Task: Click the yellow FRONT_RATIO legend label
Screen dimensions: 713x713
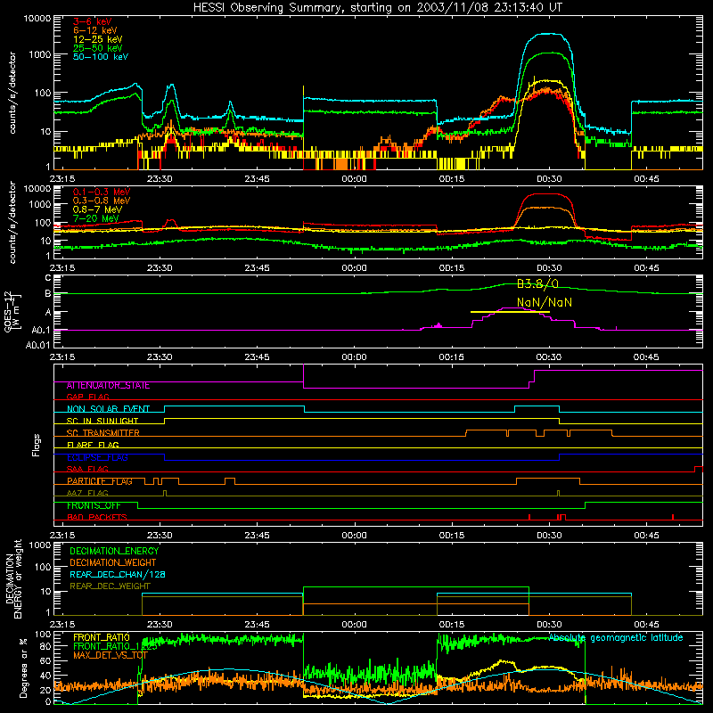Action: point(102,637)
